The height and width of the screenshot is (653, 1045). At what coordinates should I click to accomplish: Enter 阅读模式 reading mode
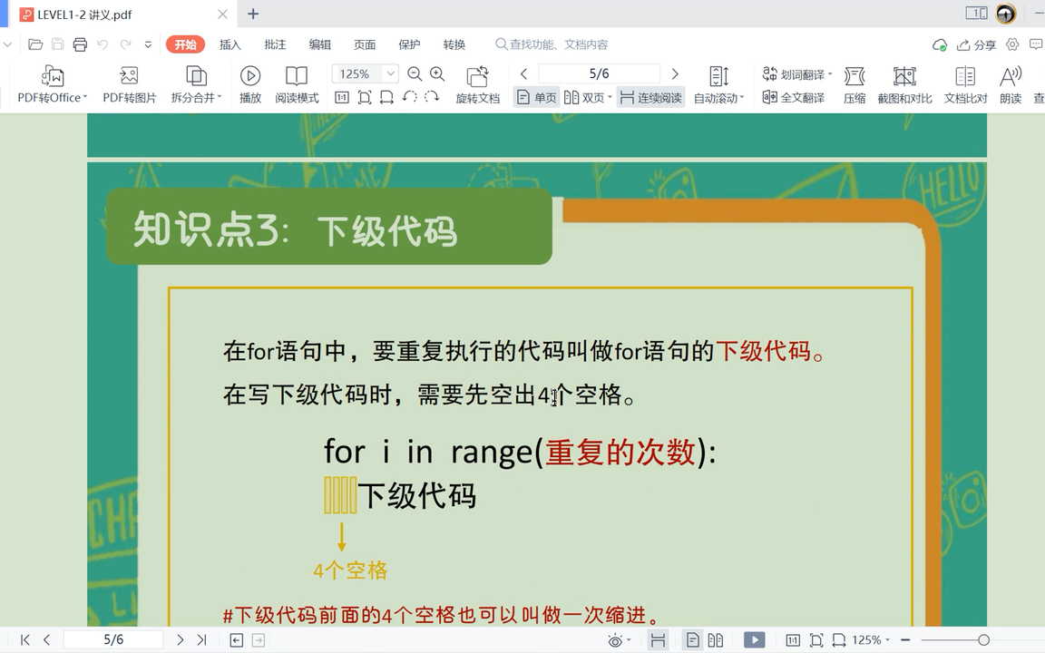point(297,83)
